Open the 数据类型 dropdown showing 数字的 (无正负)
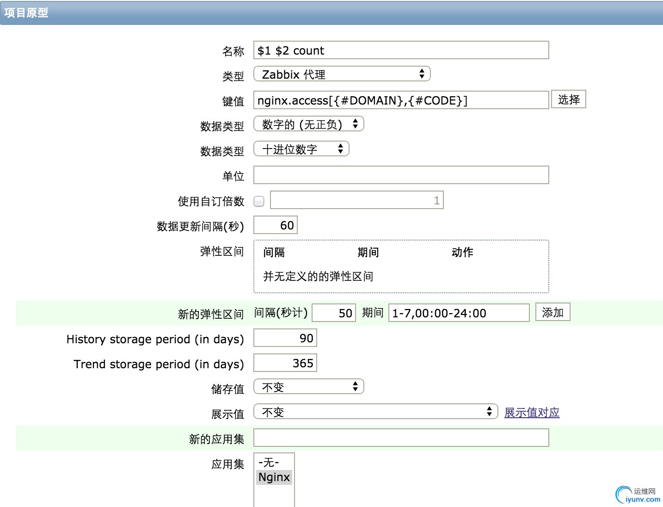 [308, 124]
